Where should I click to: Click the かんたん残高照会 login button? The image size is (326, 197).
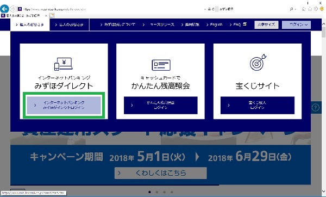click(x=160, y=105)
